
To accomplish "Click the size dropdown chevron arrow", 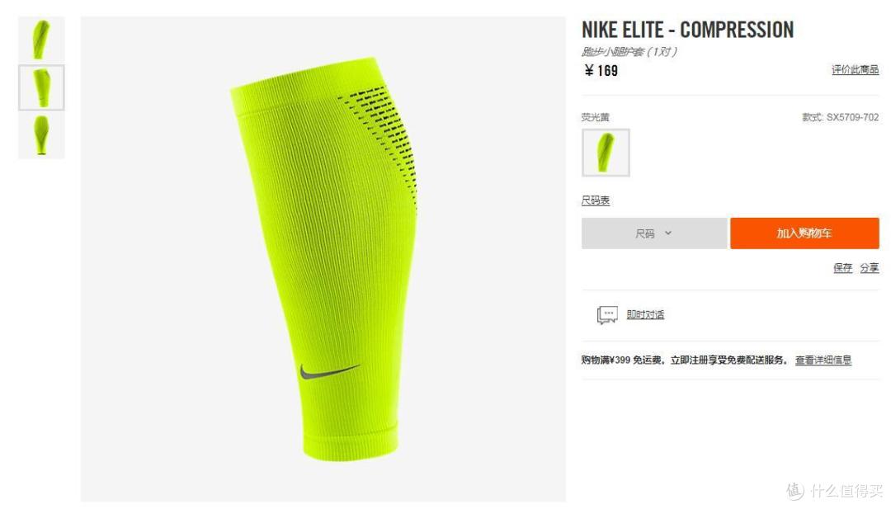I will coord(668,233).
